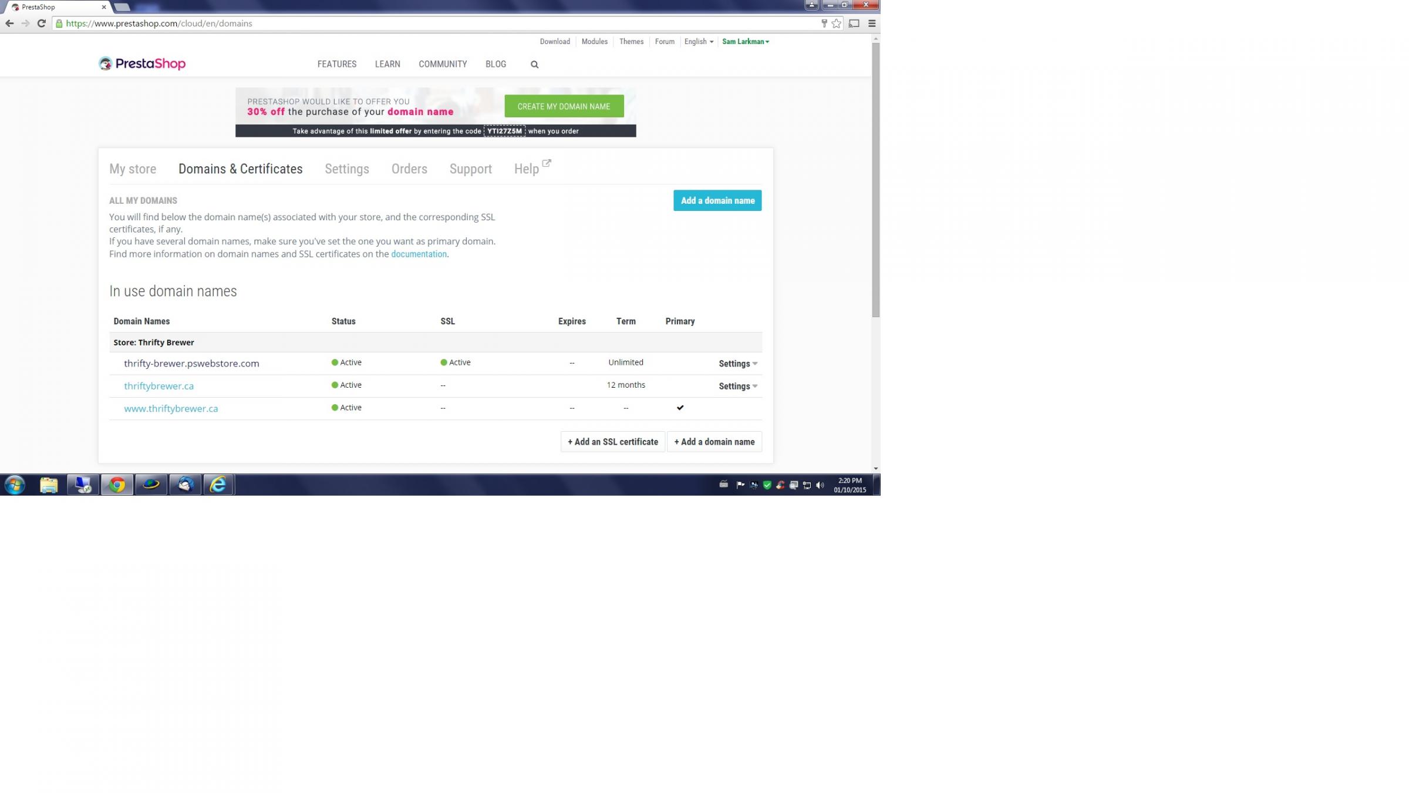Expand the English language dropdown
The width and height of the screenshot is (1409, 793).
[x=699, y=42]
